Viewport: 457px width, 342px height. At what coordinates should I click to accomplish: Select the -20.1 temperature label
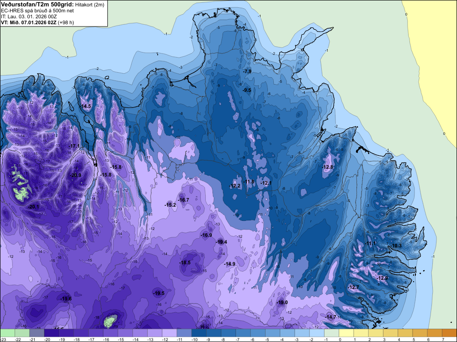(33, 207)
